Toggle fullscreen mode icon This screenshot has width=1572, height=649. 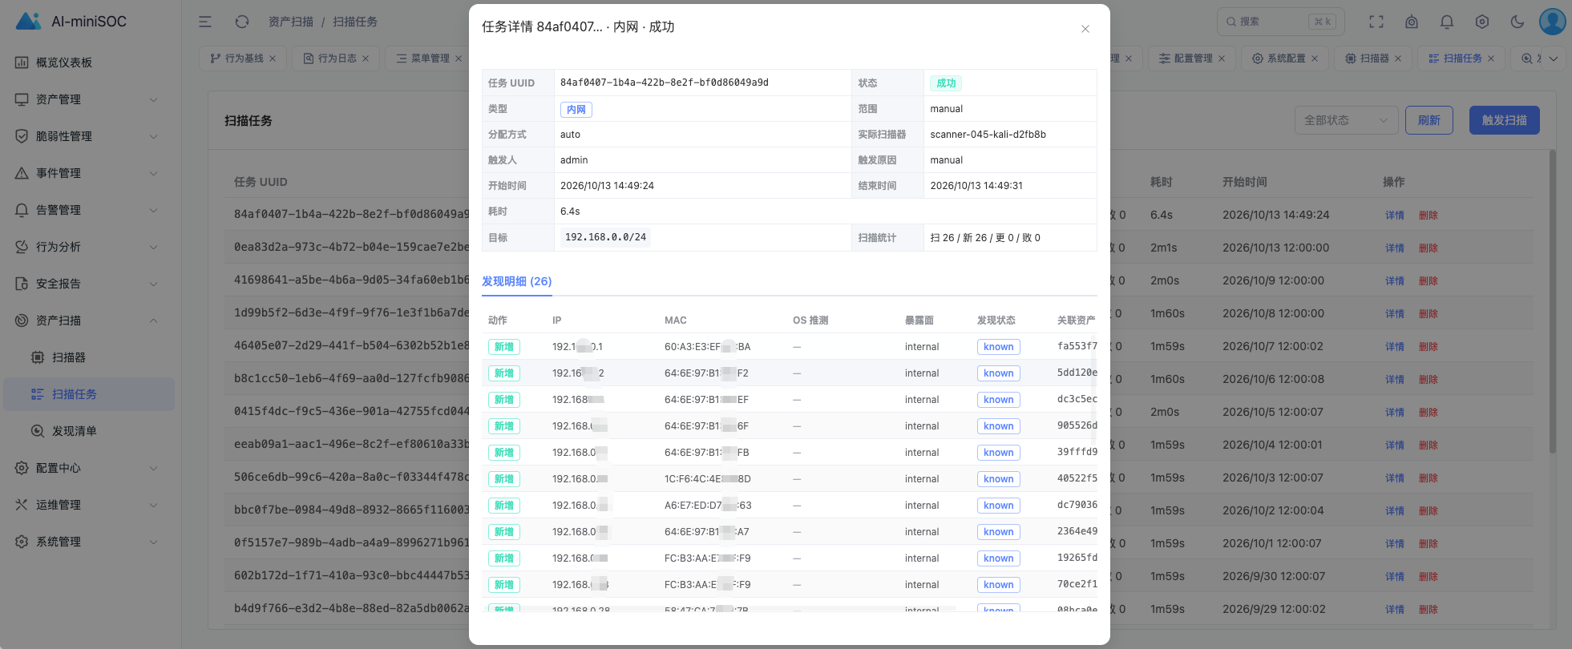click(x=1376, y=22)
